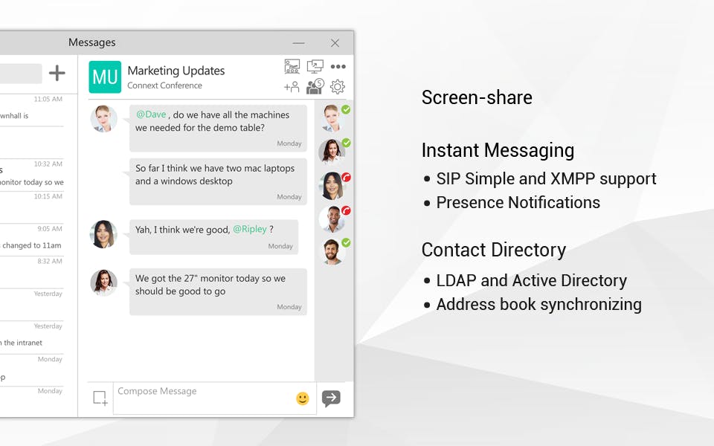
Task: Open the whiteboard presentation icon in conference header
Action: coord(292,66)
